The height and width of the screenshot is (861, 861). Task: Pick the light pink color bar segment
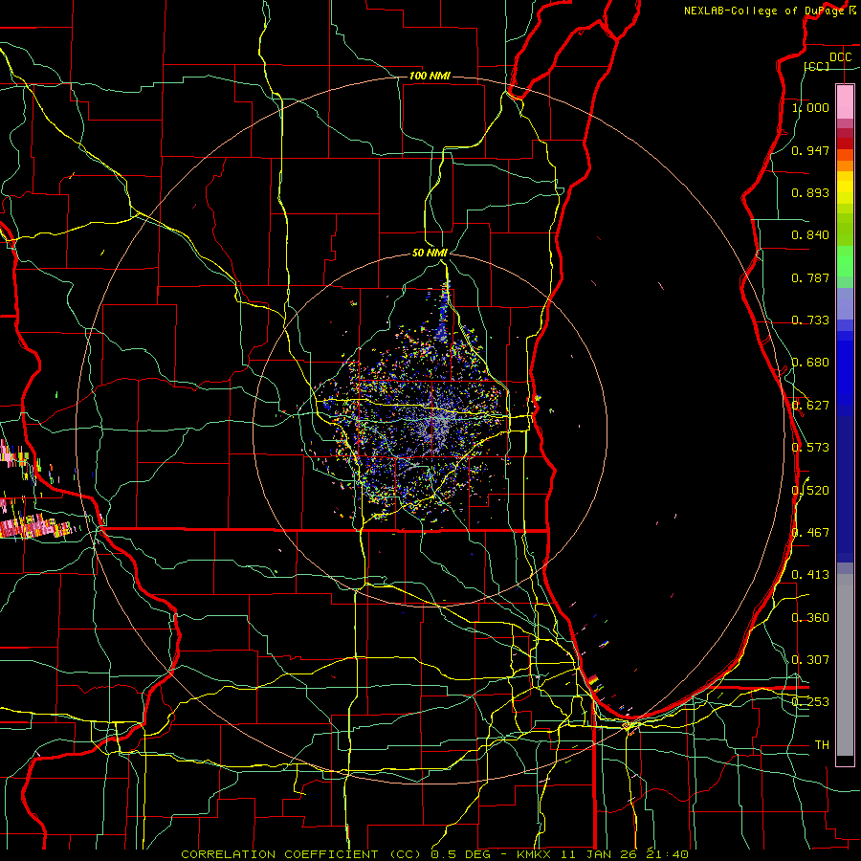[x=845, y=102]
